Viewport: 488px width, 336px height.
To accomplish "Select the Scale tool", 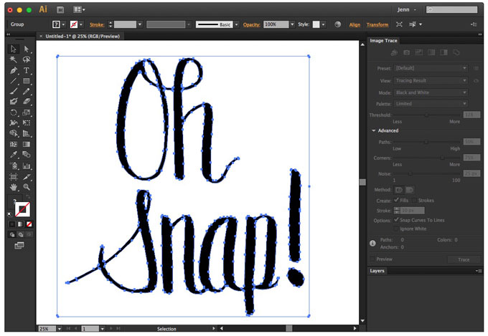I will pyautogui.click(x=27, y=112).
